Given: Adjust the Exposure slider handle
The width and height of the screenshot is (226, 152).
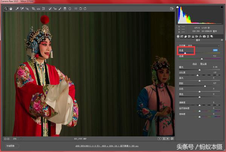Looking at the screenshot, I should 200,70.
